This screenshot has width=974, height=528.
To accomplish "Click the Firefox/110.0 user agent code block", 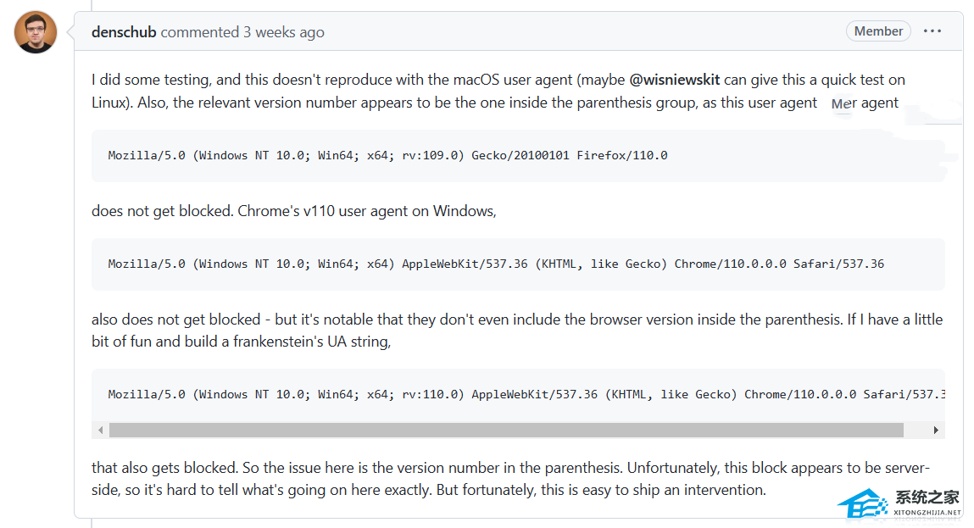I will [387, 155].
